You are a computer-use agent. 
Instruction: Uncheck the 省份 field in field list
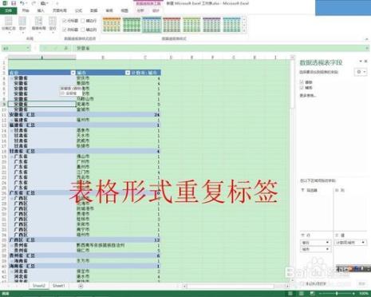[x=302, y=82]
